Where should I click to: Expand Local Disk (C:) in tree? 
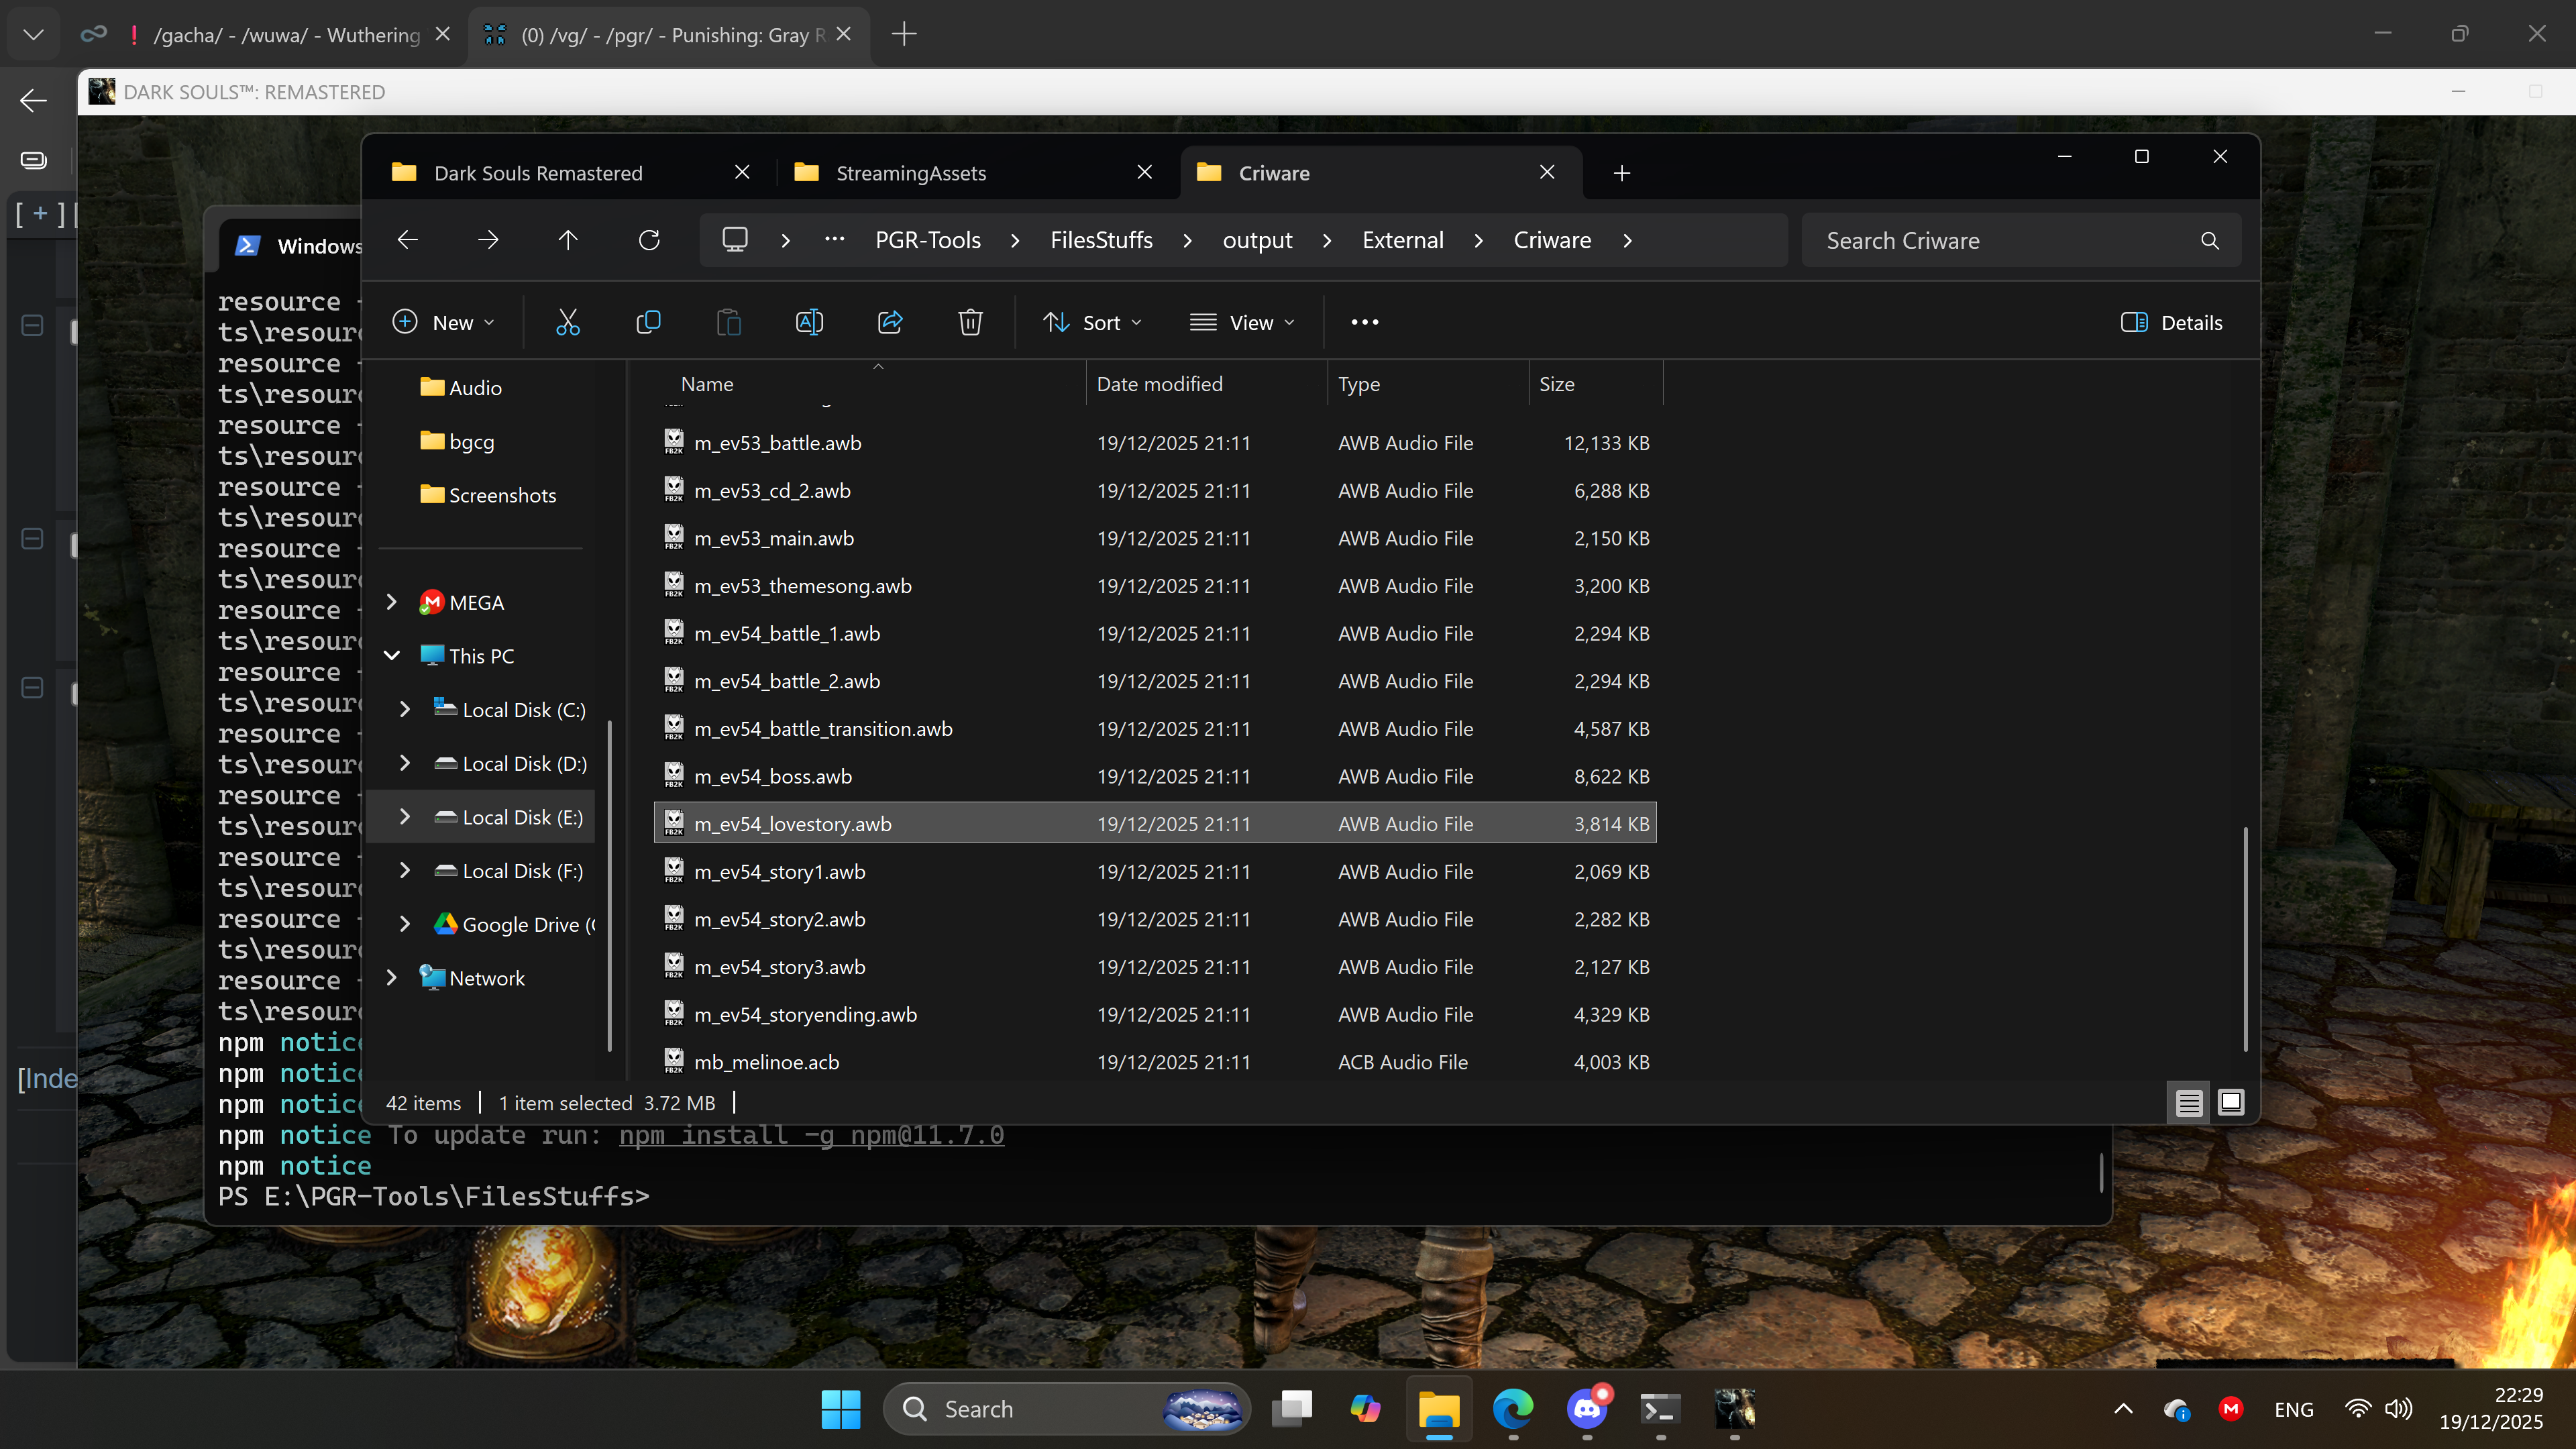(x=405, y=709)
